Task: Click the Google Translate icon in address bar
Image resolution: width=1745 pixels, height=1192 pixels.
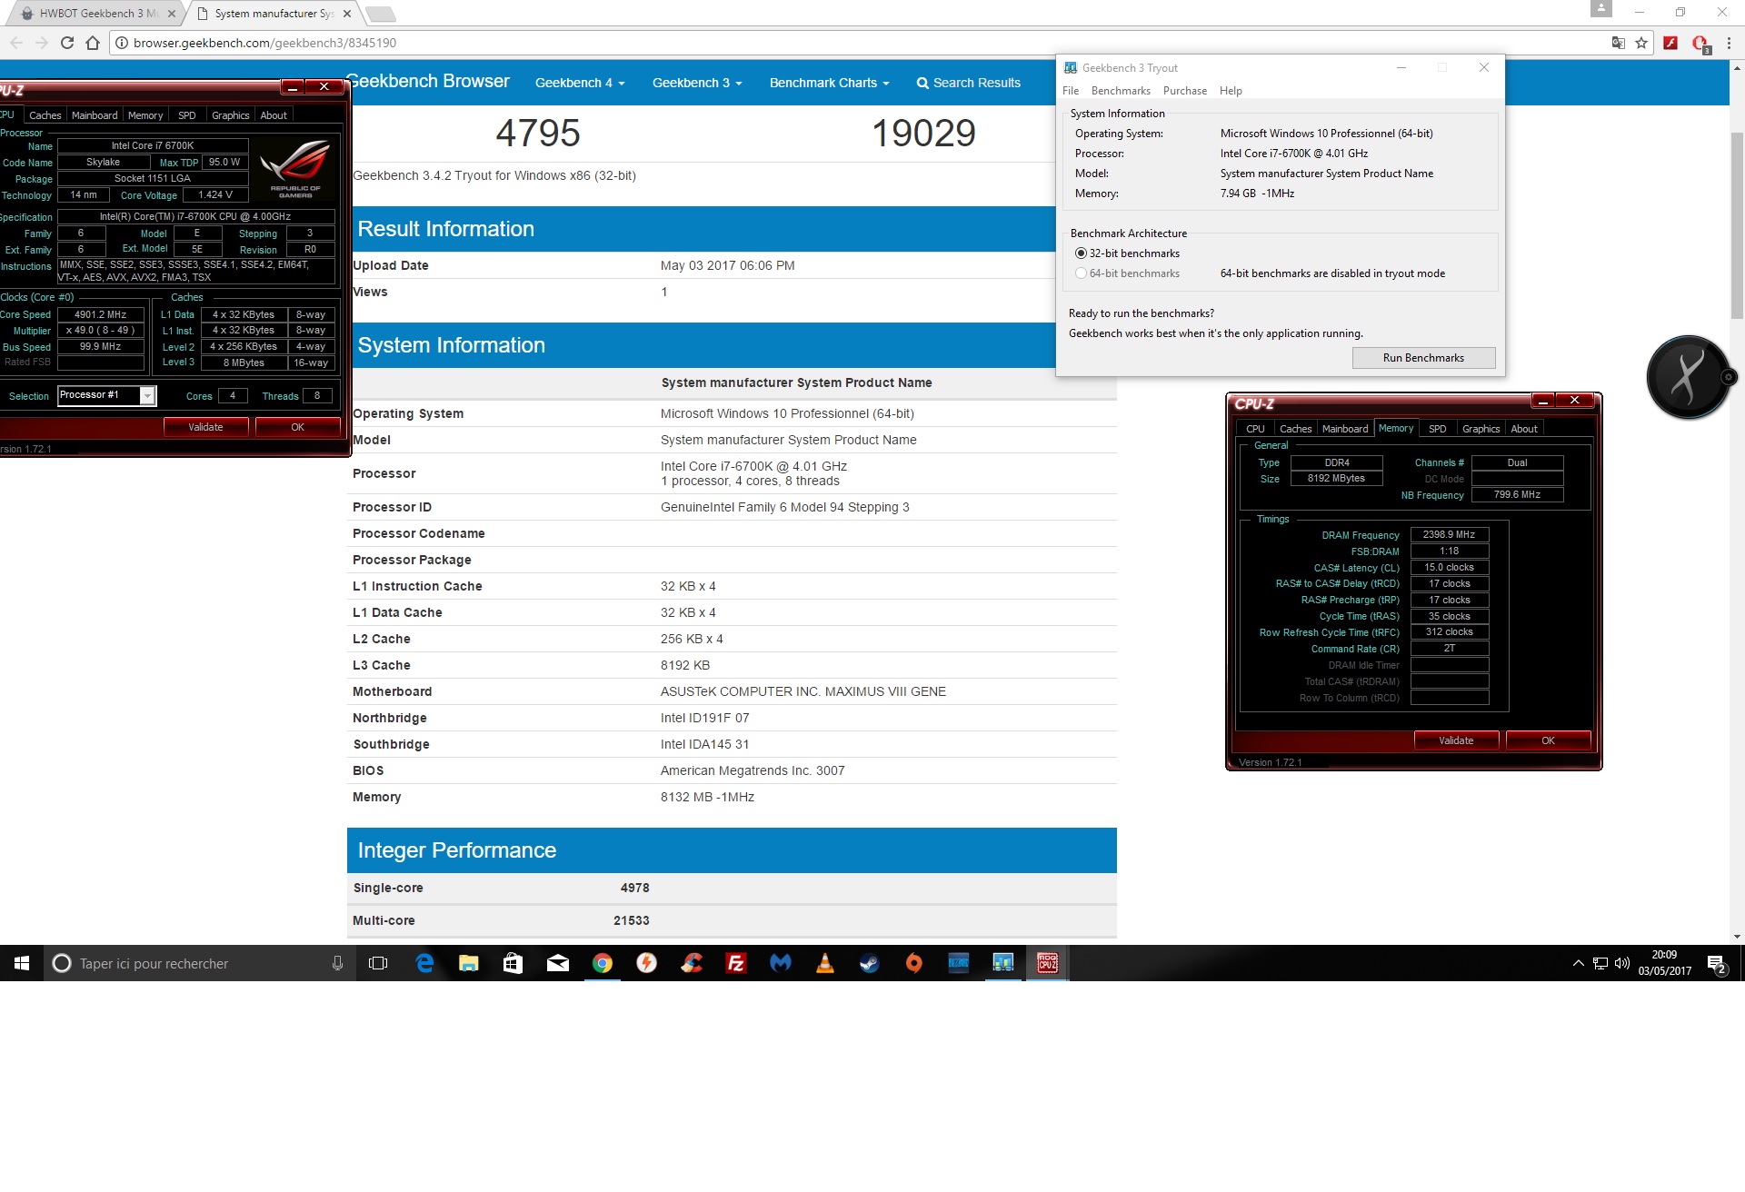Action: coord(1619,43)
